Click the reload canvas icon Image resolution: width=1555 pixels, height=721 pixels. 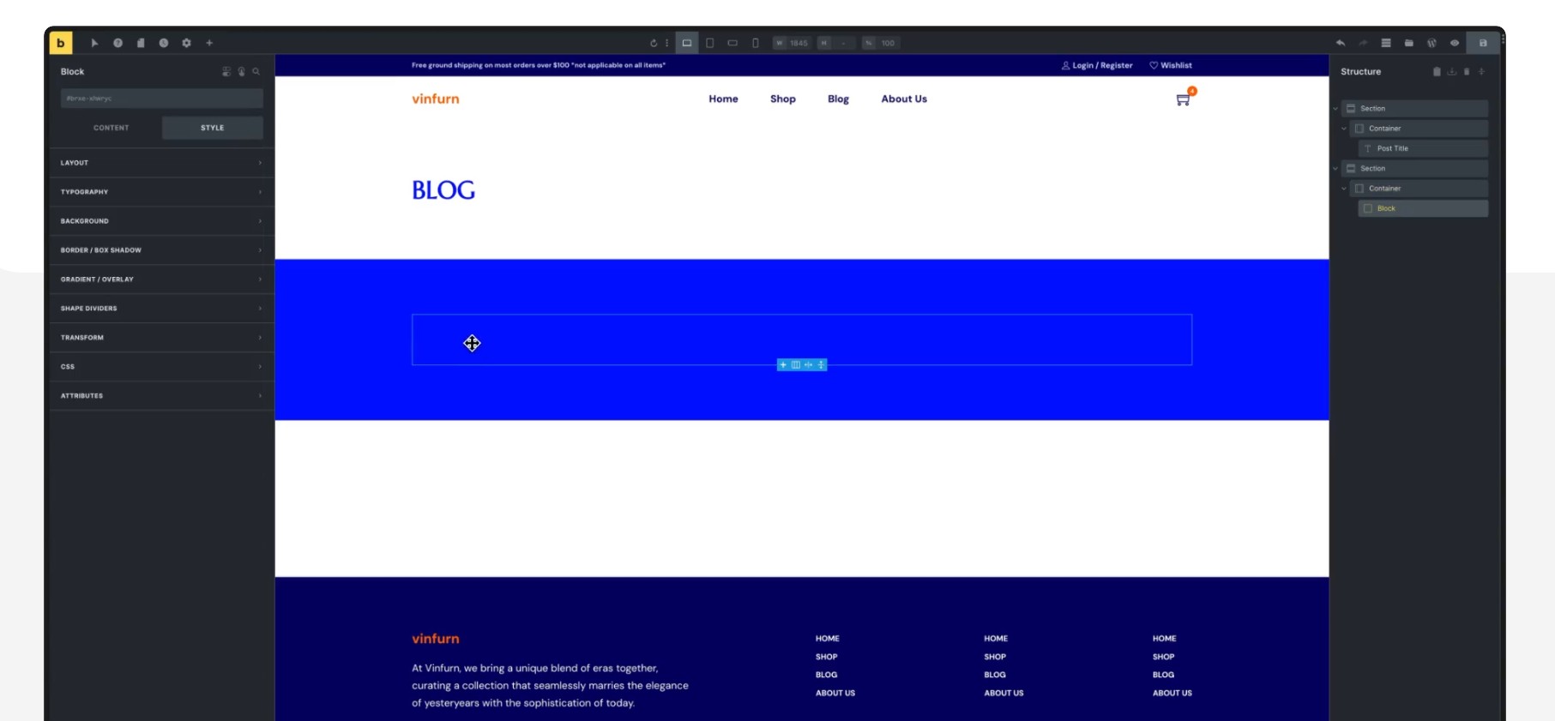click(x=654, y=43)
